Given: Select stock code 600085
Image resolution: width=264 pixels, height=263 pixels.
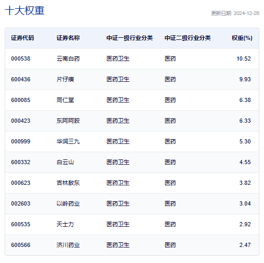Looking at the screenshot, I should pos(21,100).
